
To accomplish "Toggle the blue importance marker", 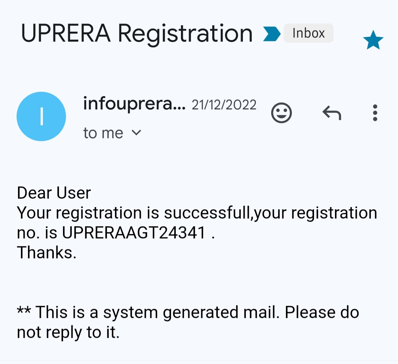I will (272, 34).
